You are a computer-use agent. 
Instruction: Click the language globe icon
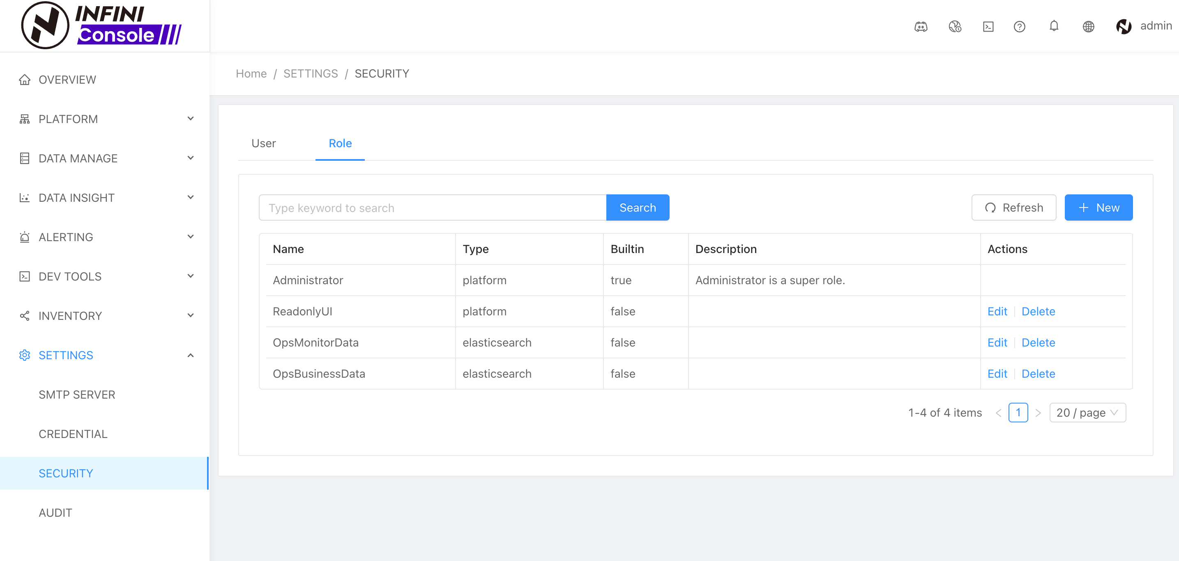coord(1088,27)
